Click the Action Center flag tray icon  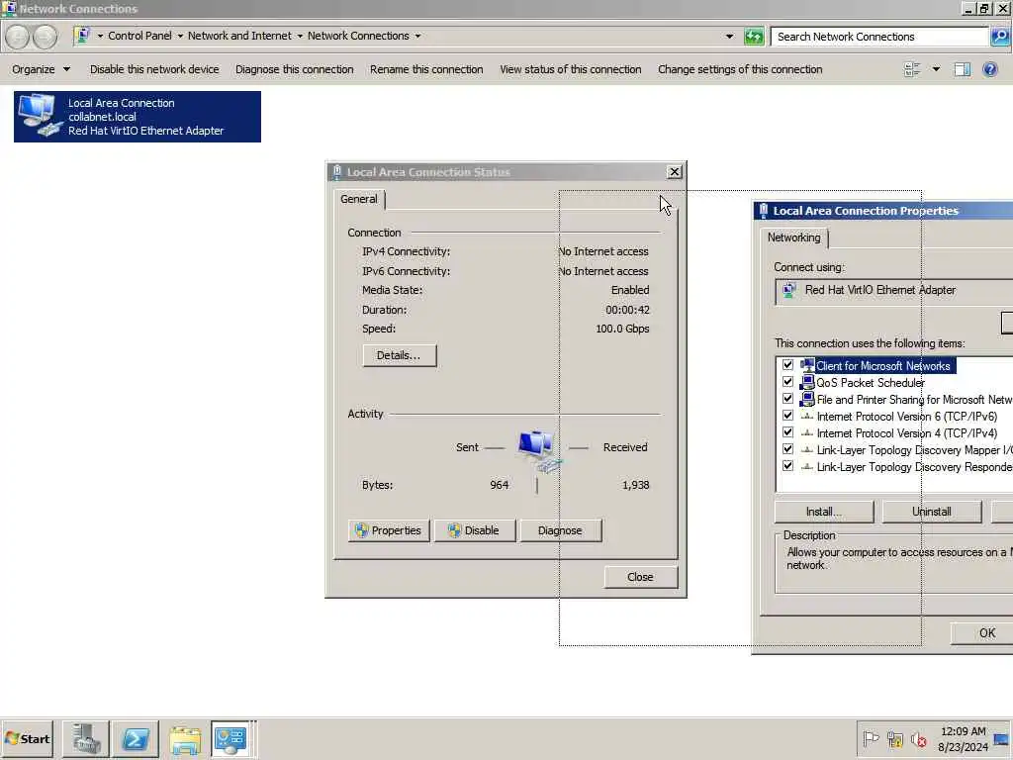click(871, 738)
